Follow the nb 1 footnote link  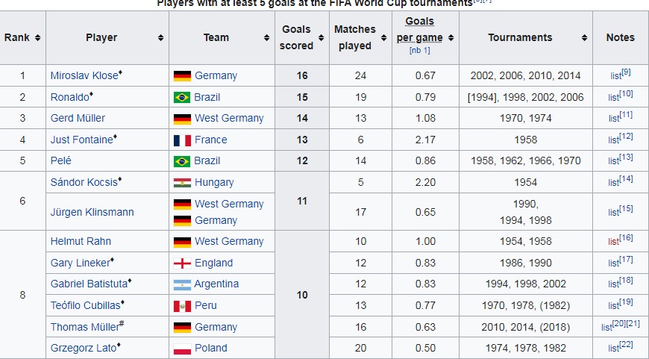coord(419,51)
